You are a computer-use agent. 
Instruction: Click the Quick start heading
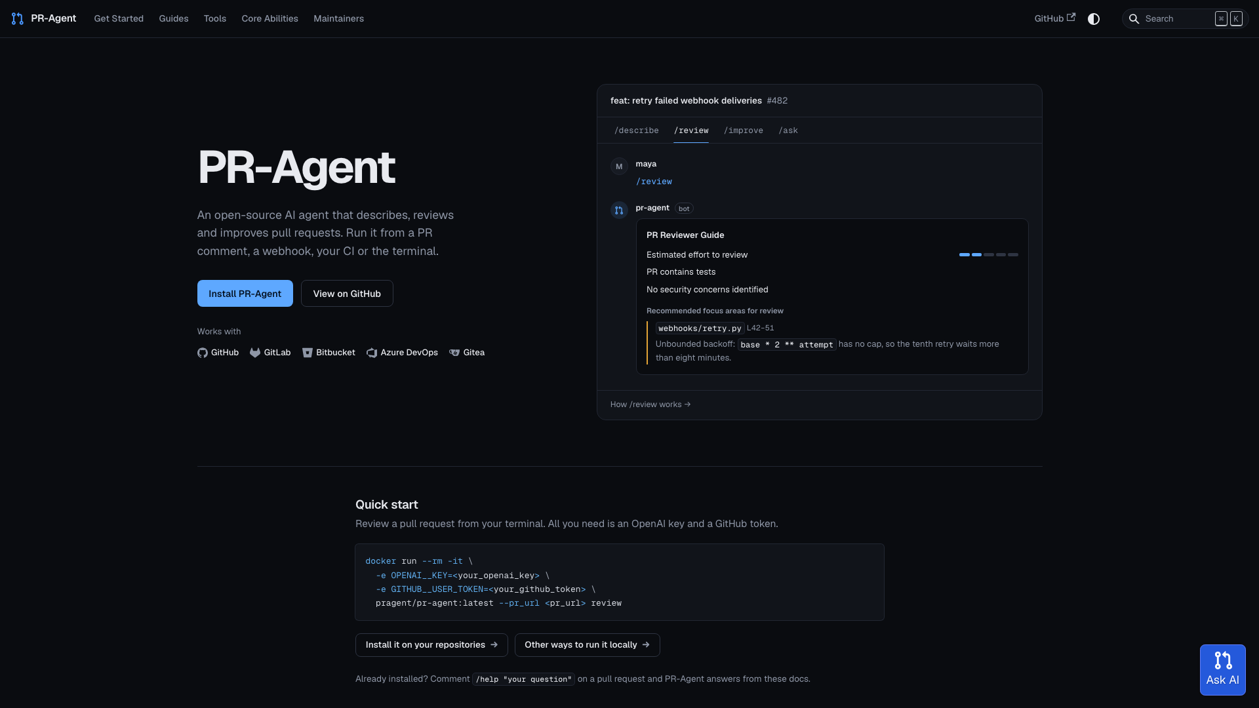point(387,505)
